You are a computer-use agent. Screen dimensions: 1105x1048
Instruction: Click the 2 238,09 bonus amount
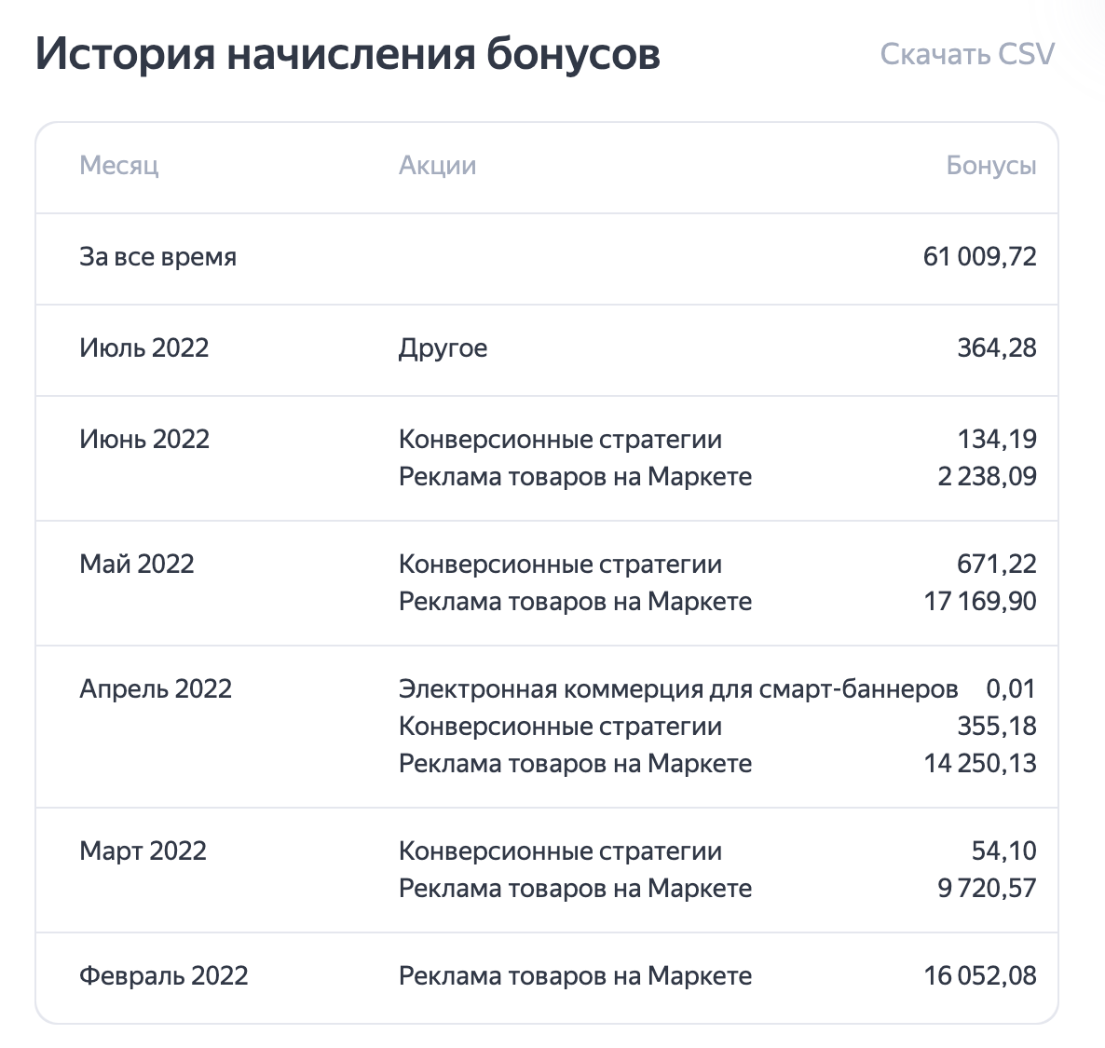[987, 477]
